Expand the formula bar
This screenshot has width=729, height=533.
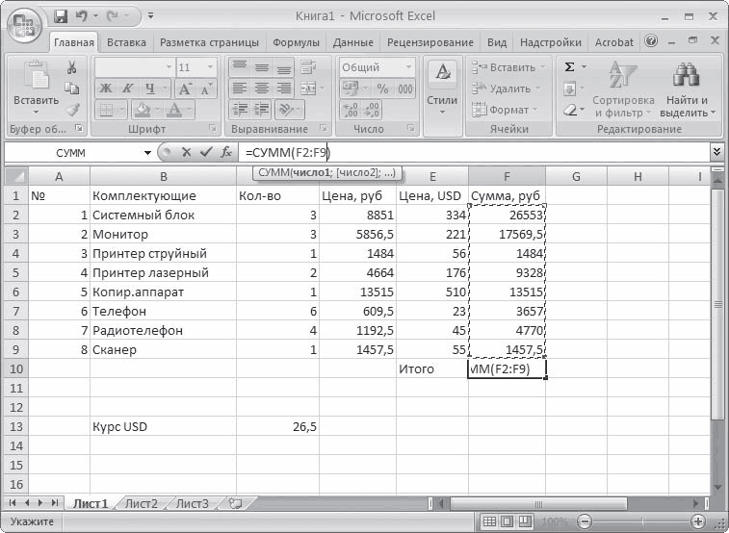pos(716,152)
